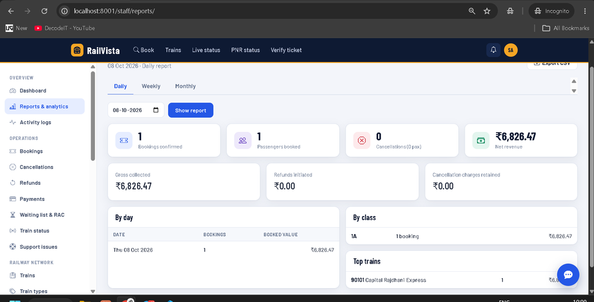Switch to the Monthly tab

185,86
